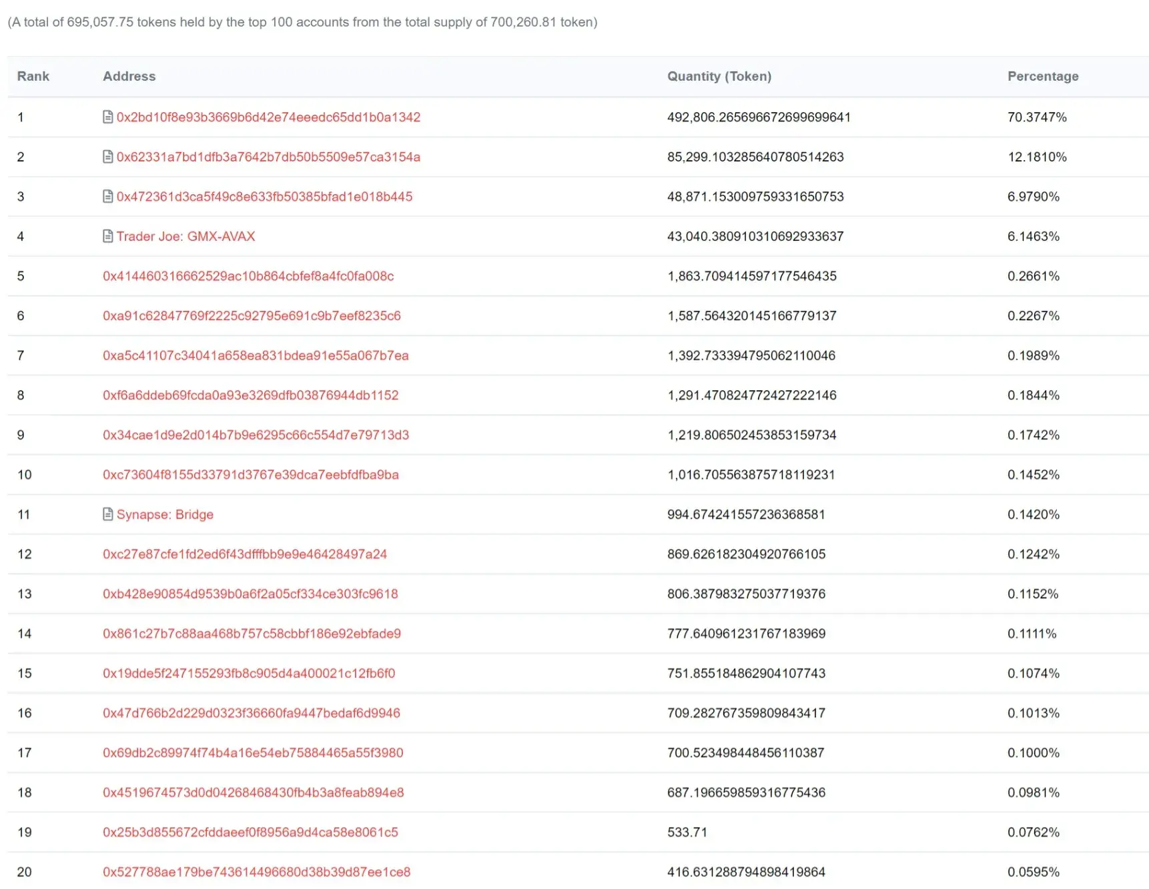Click the Quantity (Token) column header

click(719, 76)
